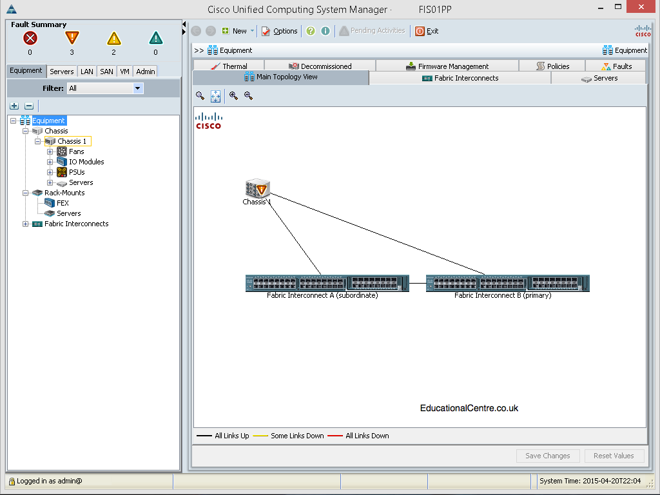The width and height of the screenshot is (660, 495).
Task: Click the Equipment breadcrumb link
Action: pyautogui.click(x=230, y=50)
